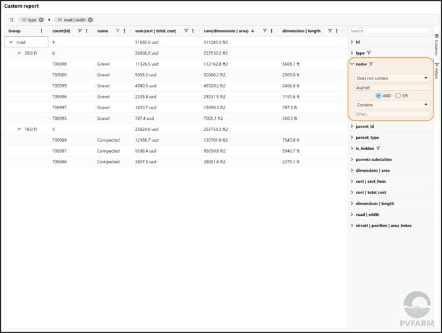This screenshot has height=333, width=442.
Task: Click filter icon on sum(cost | total_cost) column
Action: 186,31
